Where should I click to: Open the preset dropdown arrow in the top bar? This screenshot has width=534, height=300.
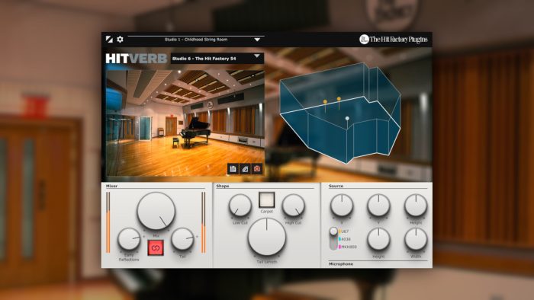click(257, 40)
